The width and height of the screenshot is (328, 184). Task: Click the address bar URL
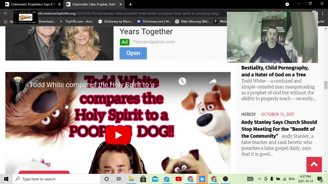pyautogui.click(x=128, y=13)
